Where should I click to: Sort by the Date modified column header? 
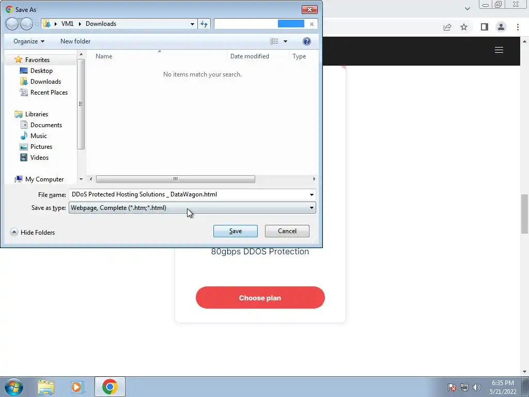250,56
